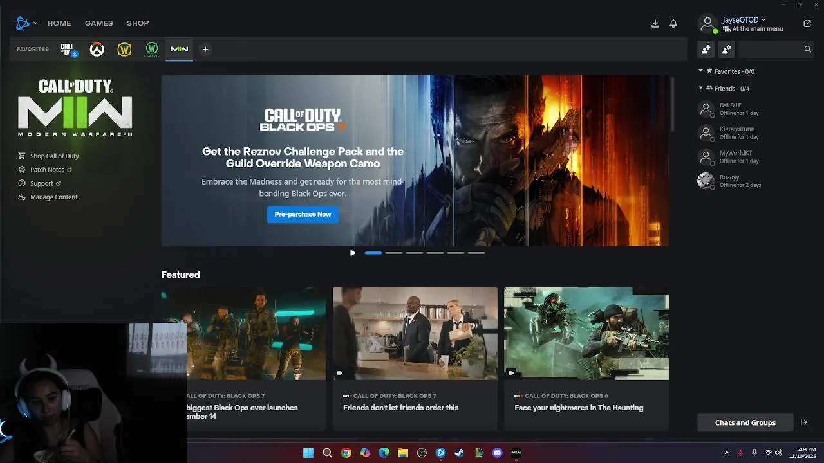Open OBS Studio from the taskbar
Screen dimensions: 824x463
422,453
